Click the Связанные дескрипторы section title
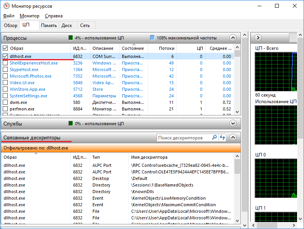The width and height of the screenshot is (304, 229). click(32, 137)
